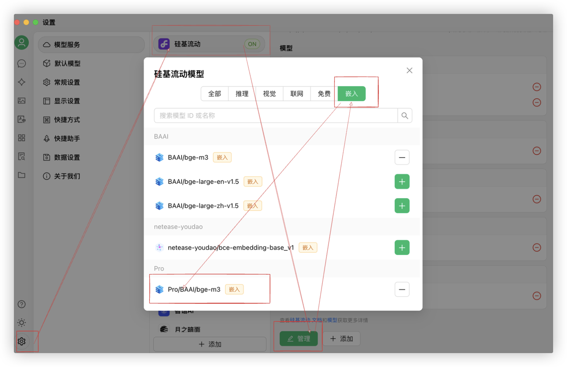Viewport: 567px width, 367px height.
Task: Click the chat assistant bubble icon
Action: point(22,63)
